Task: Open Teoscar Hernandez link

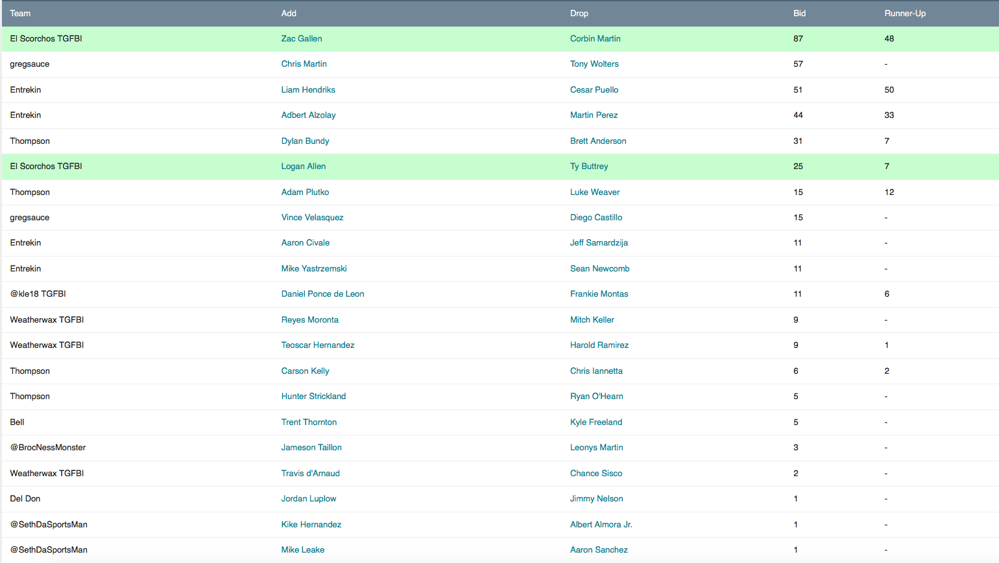Action: 318,345
